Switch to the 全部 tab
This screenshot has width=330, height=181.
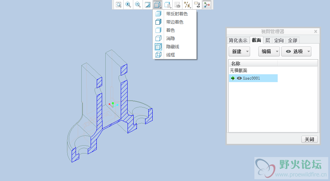coord(292,40)
